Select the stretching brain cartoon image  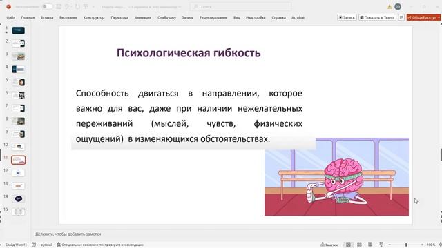click(336, 176)
